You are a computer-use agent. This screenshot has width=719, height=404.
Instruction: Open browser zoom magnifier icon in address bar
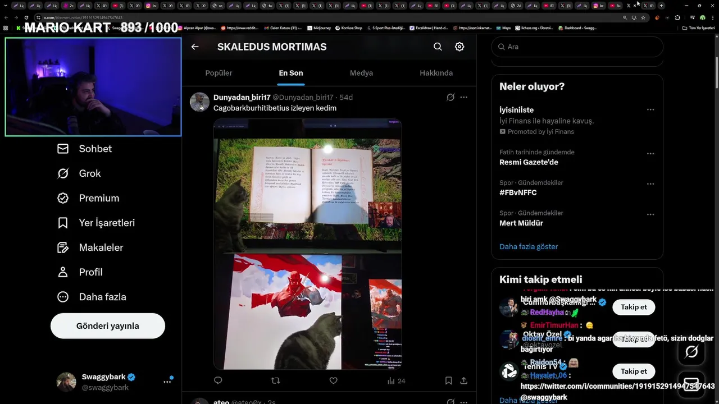tap(625, 17)
